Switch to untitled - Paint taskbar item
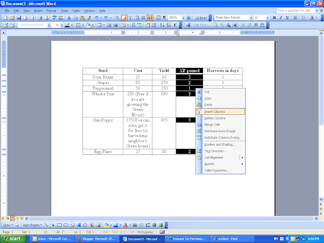This screenshot has width=324, height=243. (231, 239)
